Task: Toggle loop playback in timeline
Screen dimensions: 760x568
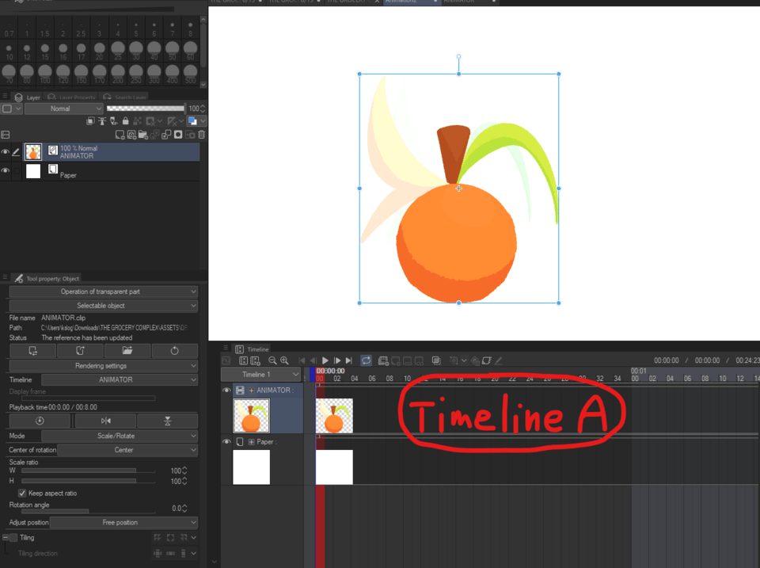Action: [x=366, y=360]
